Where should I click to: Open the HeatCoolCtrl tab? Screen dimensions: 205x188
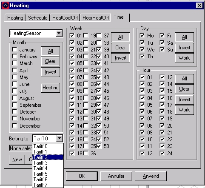click(65, 18)
